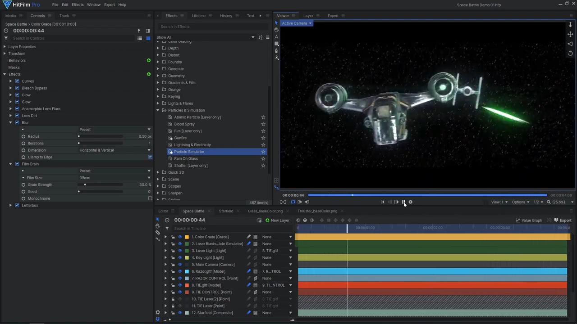
Task: Uncheck the Clamp to Edge checkbox
Action: pyautogui.click(x=150, y=157)
